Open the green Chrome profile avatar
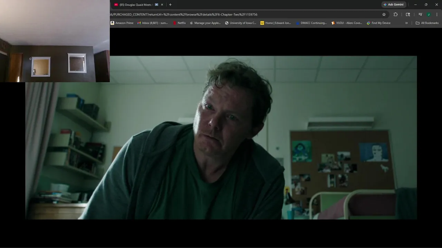The image size is (442, 248). tap(429, 14)
